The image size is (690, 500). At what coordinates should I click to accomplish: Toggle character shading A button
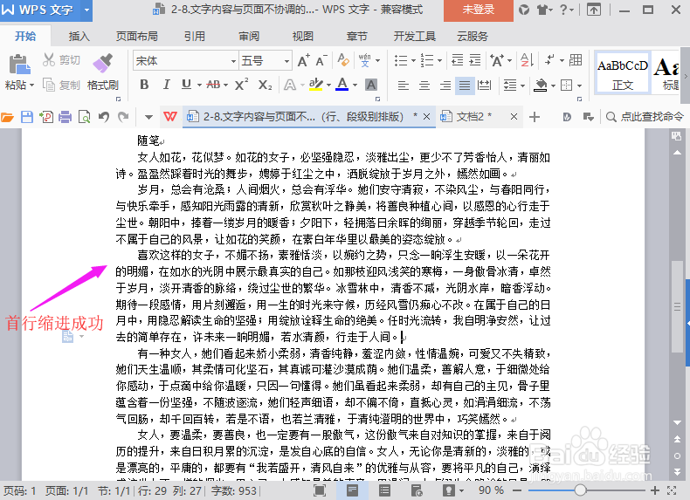pos(371,85)
